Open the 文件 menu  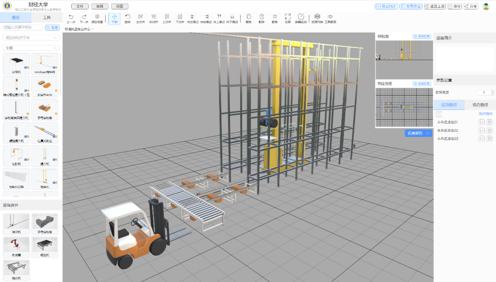[79, 6]
